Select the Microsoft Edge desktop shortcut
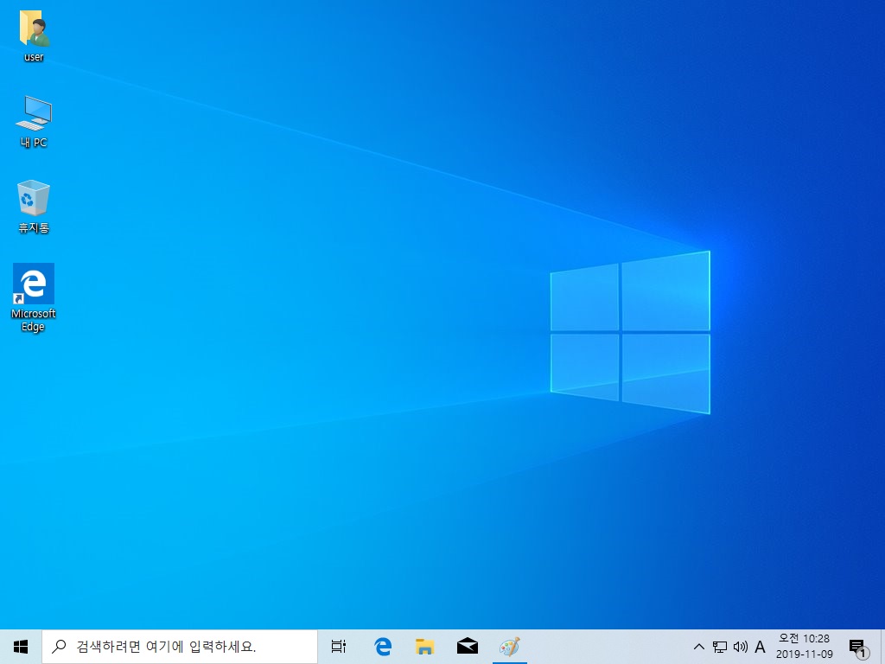The height and width of the screenshot is (664, 885). point(34,297)
